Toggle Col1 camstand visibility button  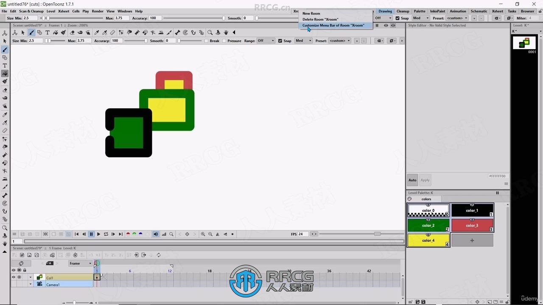pyautogui.click(x=19, y=277)
